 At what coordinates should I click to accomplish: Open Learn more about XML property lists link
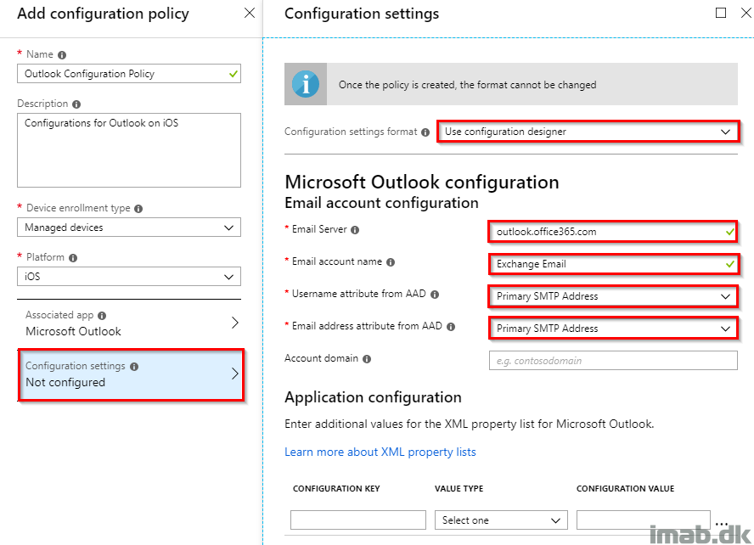[x=380, y=452]
